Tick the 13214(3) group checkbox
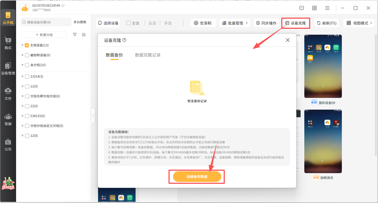The height and width of the screenshot is (203, 378). [27, 77]
